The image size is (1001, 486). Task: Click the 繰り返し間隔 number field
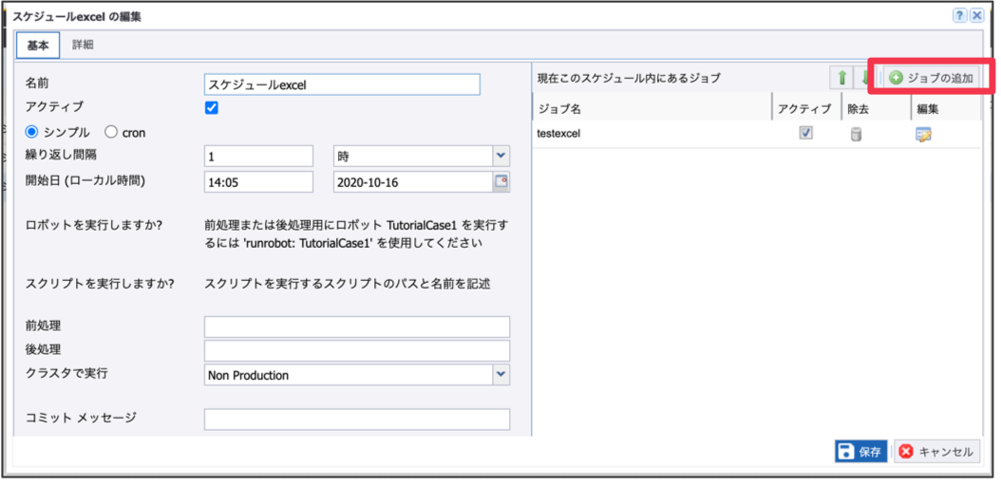coord(258,156)
